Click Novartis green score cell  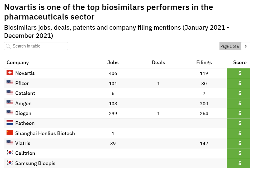coord(240,73)
